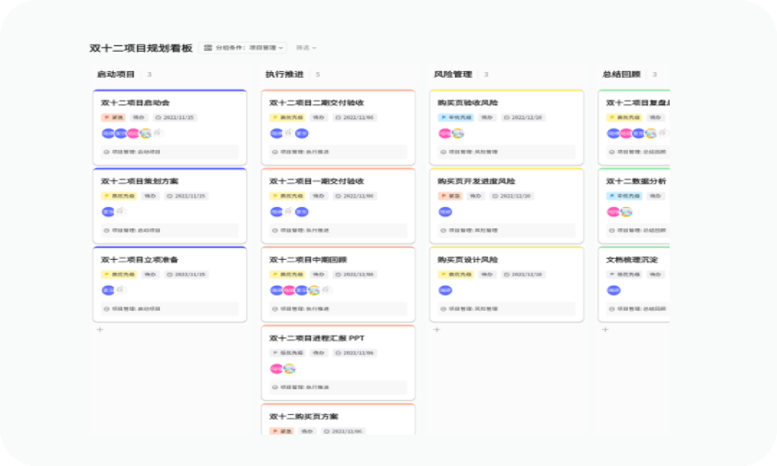The width and height of the screenshot is (777, 466).
Task: Open the 购买页验收风险 card
Action: tap(507, 128)
